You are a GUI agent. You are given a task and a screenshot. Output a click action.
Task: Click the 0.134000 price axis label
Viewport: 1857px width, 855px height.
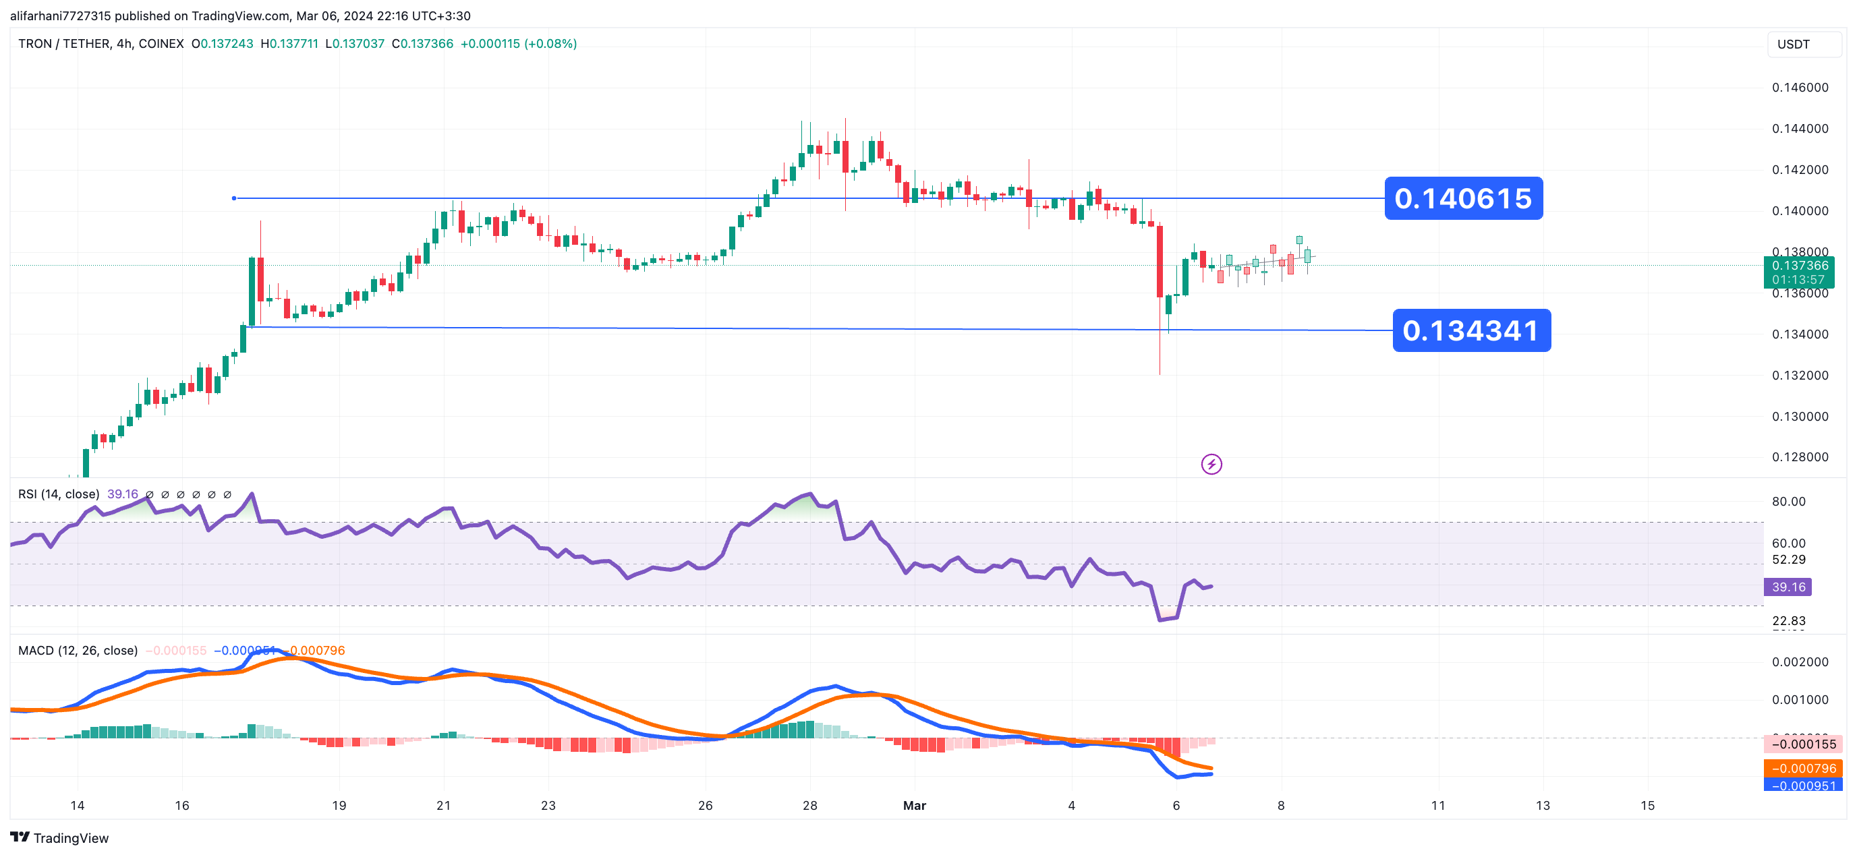point(1800,334)
